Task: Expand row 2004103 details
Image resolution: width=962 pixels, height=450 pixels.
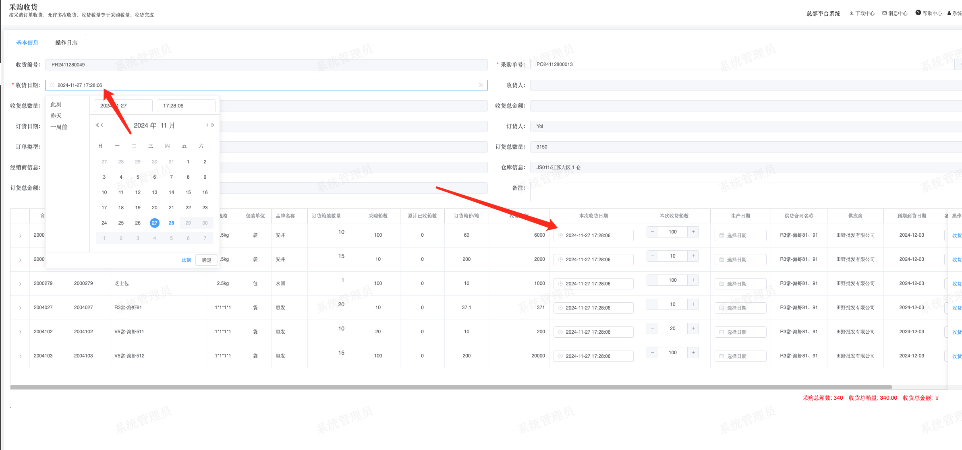Action: [20, 356]
